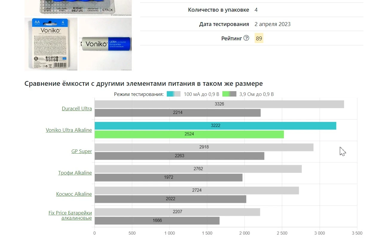This screenshot has height=243, width=370.
Task: Click the GP Super 2918 bar
Action: pyautogui.click(x=204, y=147)
